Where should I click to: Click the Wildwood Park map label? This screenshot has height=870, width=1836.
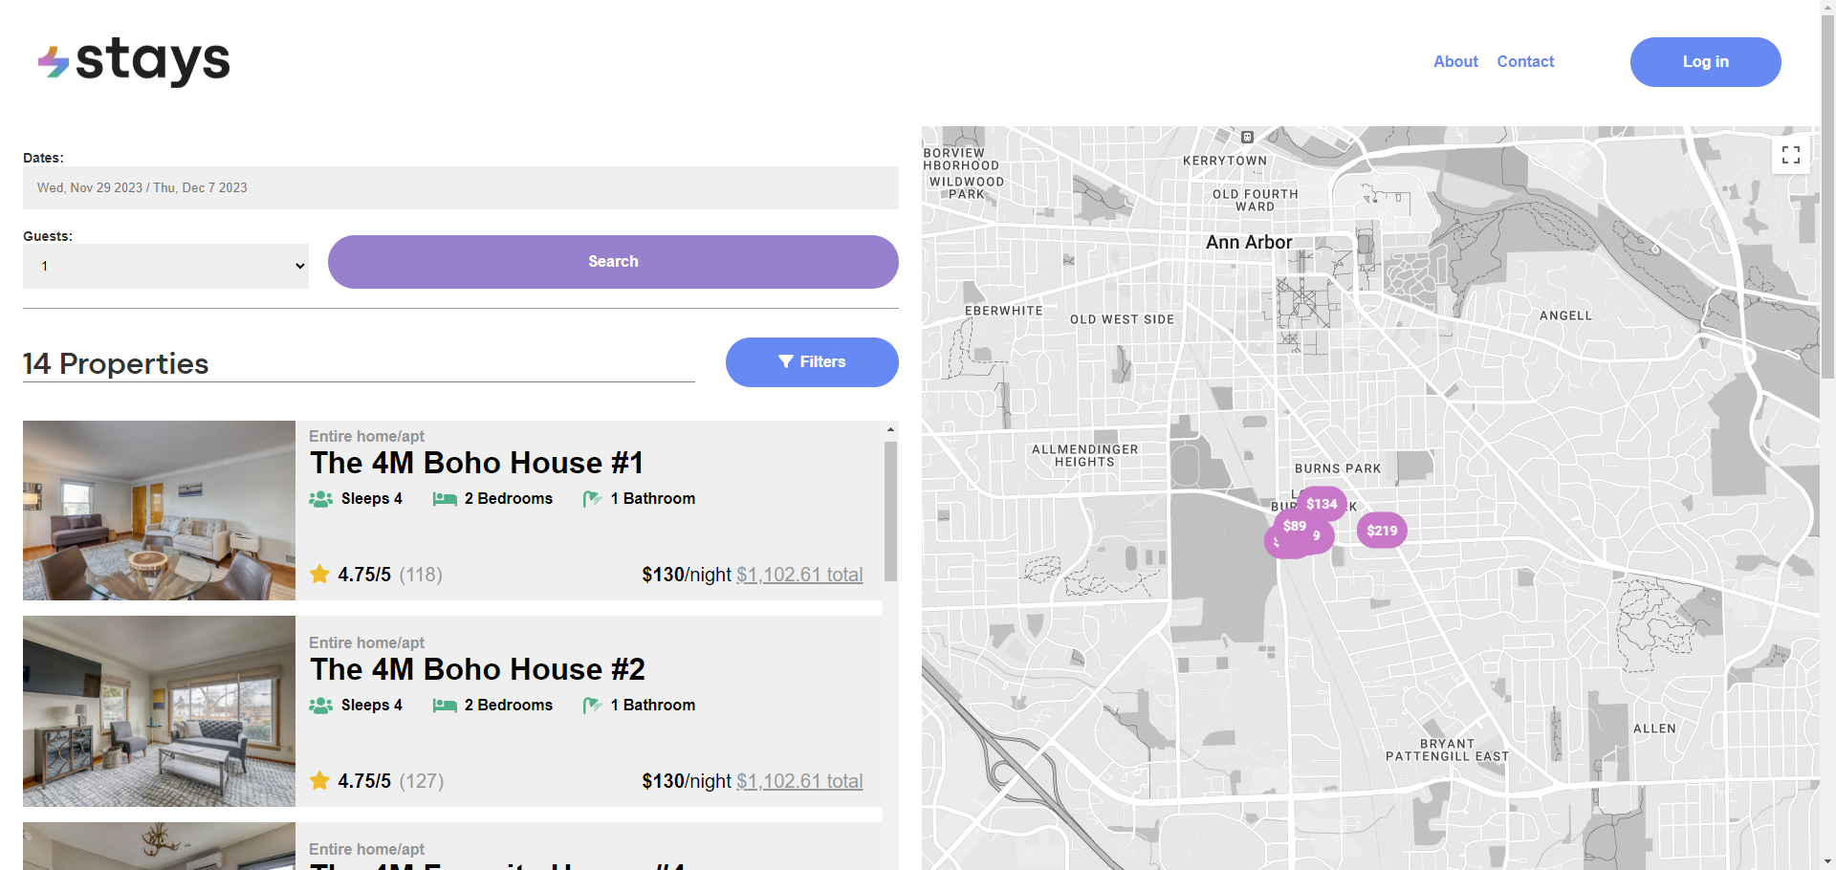tap(967, 187)
